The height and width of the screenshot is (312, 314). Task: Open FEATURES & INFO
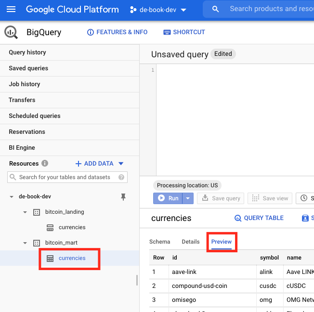(x=118, y=32)
